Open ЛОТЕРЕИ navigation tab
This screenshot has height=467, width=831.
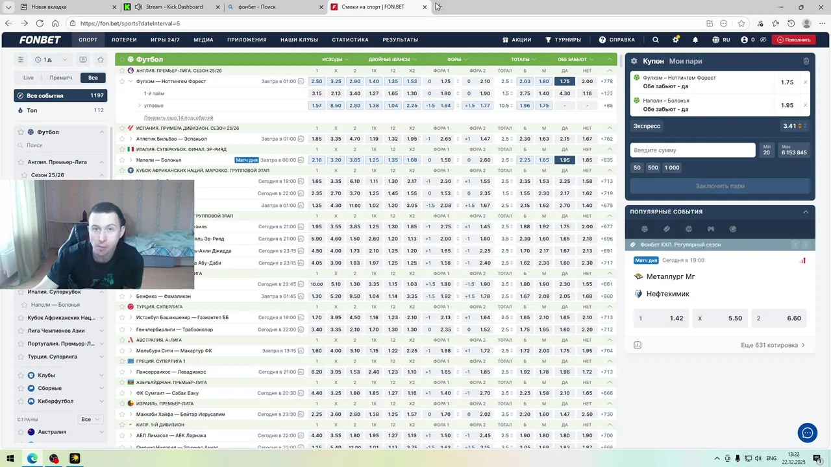tap(124, 40)
